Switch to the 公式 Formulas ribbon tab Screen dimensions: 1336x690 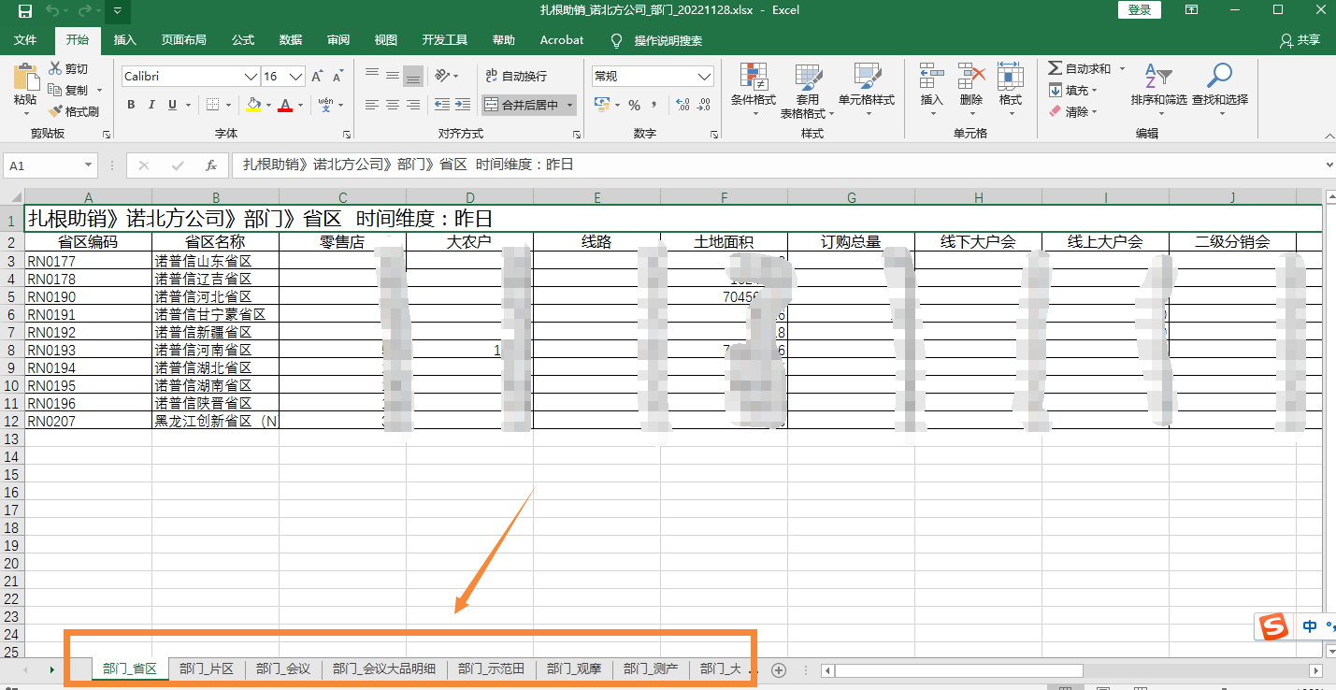click(243, 40)
